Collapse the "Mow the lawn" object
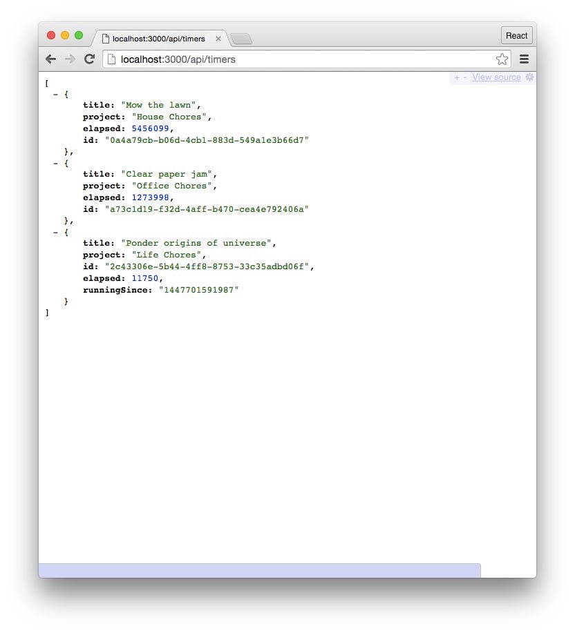The height and width of the screenshot is (633, 575). [56, 95]
